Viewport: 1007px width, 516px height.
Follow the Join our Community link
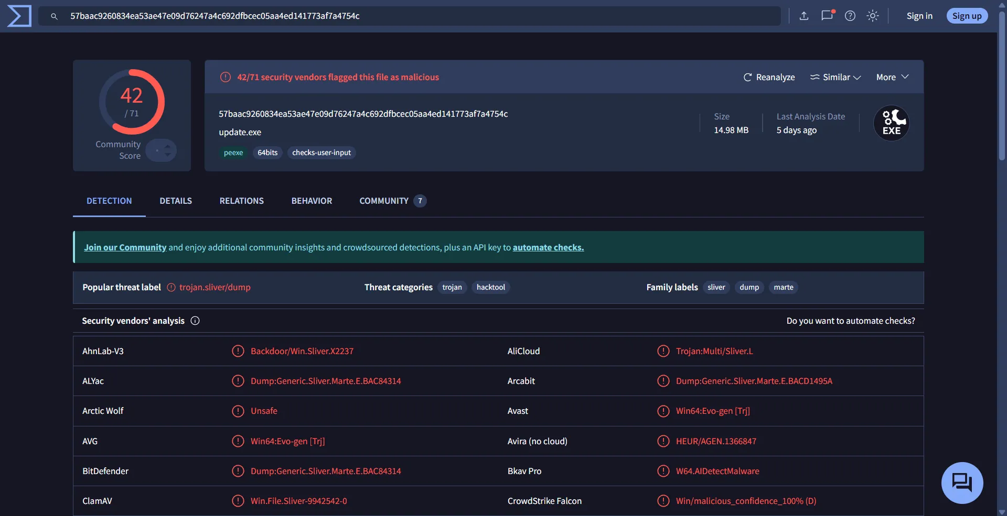[x=125, y=247]
